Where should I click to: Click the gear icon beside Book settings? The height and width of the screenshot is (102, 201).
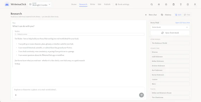coord(116,4)
